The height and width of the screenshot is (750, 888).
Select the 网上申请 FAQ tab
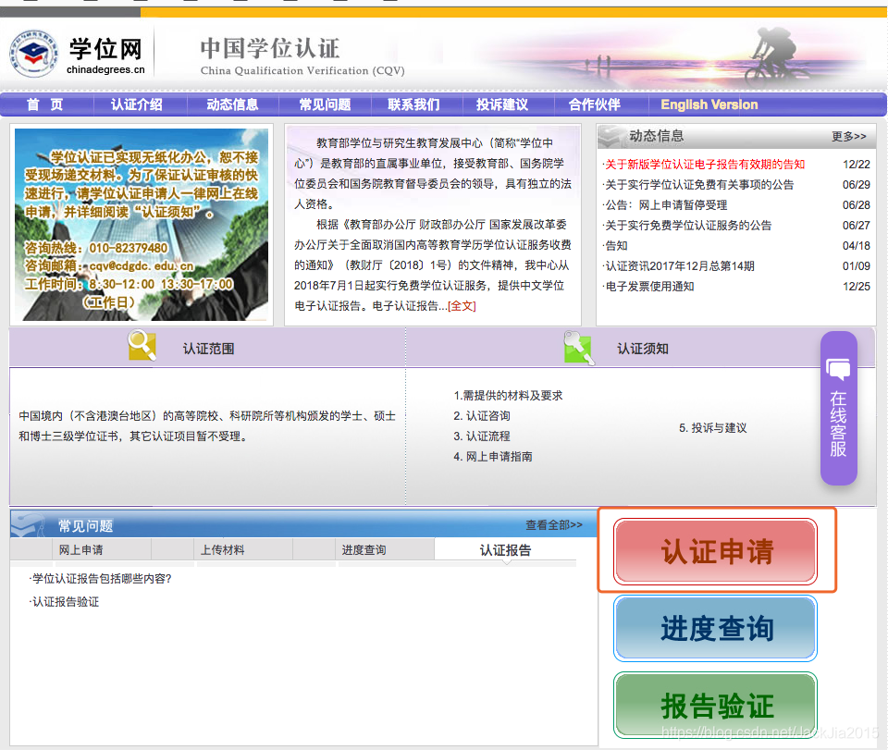(x=80, y=549)
